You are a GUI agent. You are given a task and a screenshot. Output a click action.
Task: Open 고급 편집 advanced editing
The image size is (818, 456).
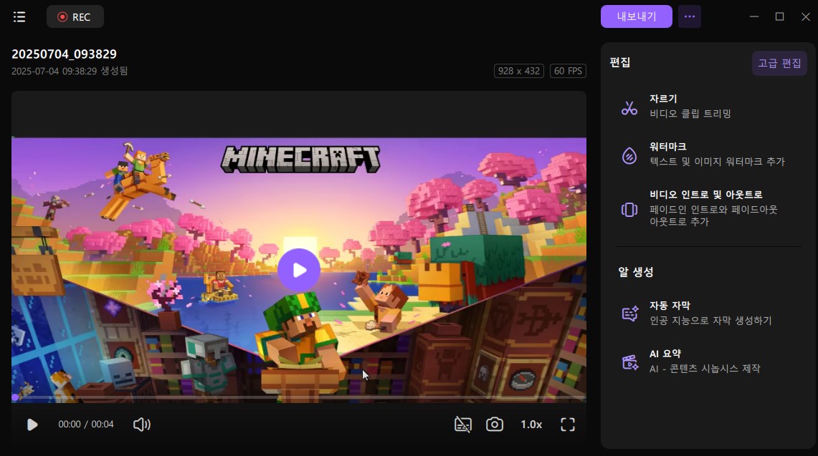pyautogui.click(x=779, y=63)
